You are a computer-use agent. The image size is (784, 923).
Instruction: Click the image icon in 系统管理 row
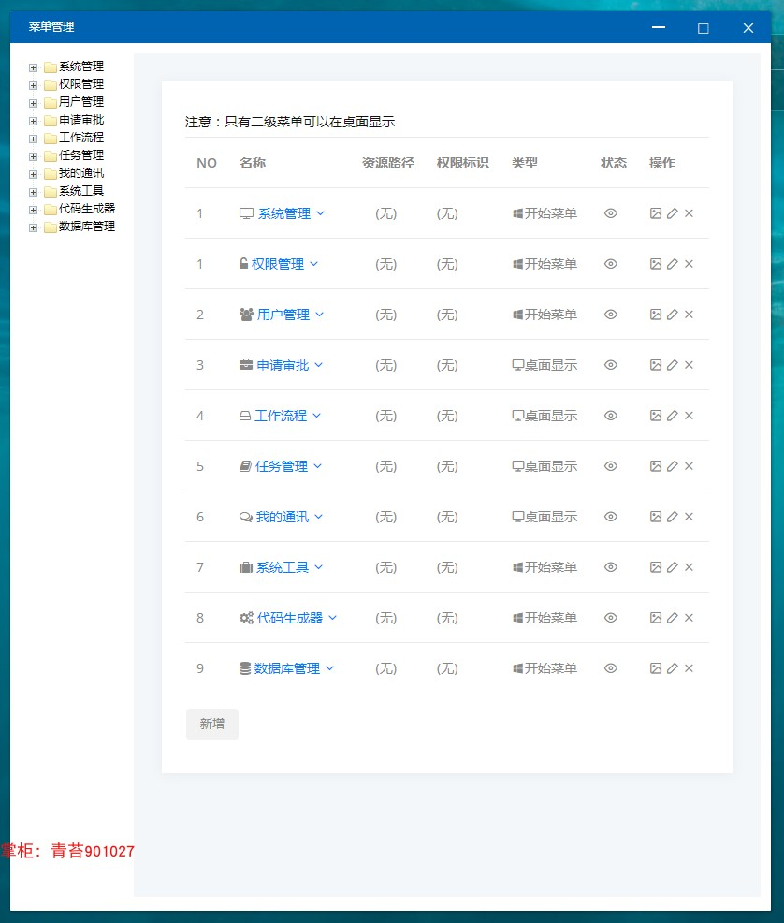pyautogui.click(x=655, y=213)
